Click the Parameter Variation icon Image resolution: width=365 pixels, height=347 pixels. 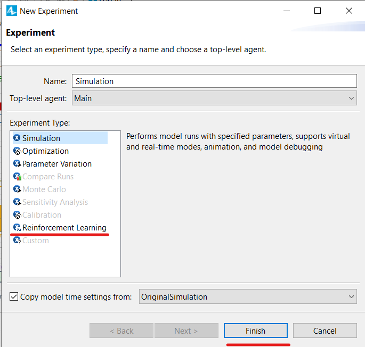[x=17, y=164]
